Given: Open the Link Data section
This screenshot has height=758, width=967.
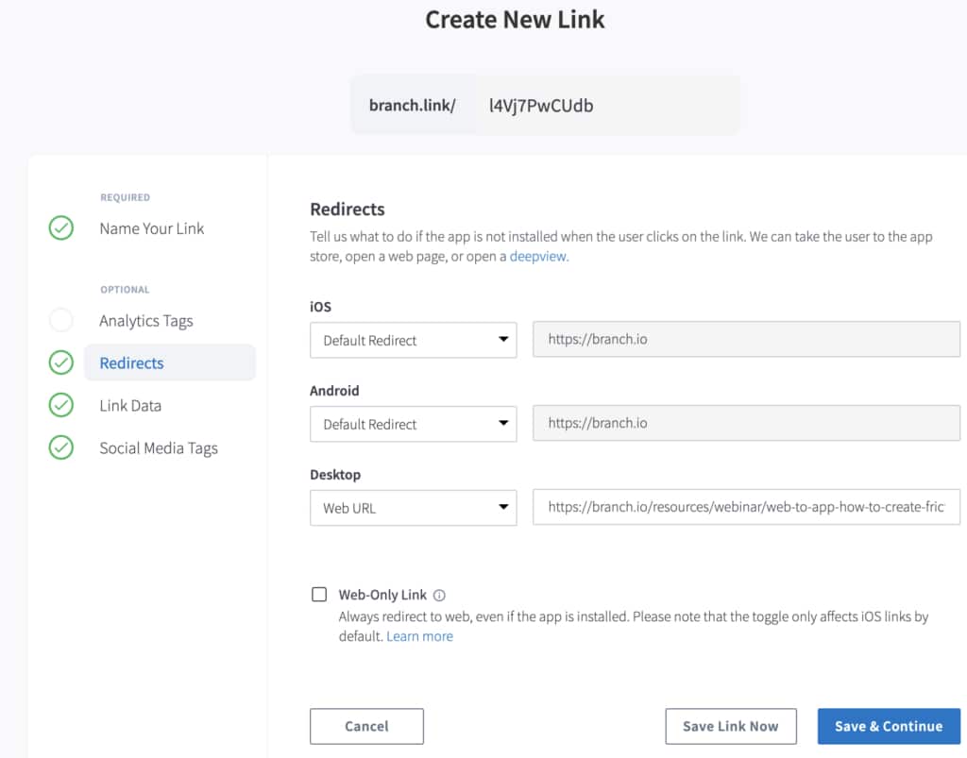Looking at the screenshot, I should tap(130, 405).
